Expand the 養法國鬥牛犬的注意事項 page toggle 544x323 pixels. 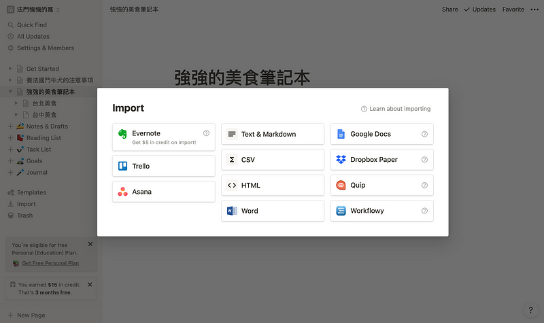coord(10,80)
